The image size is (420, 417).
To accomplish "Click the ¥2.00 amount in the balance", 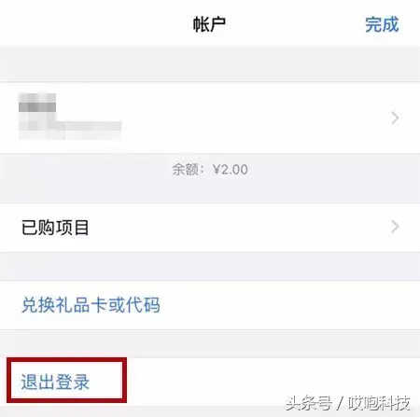I will pos(231,170).
